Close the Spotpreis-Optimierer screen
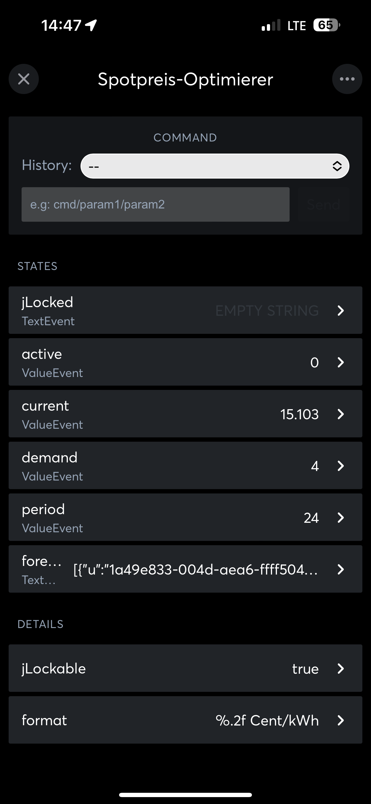 (x=24, y=79)
